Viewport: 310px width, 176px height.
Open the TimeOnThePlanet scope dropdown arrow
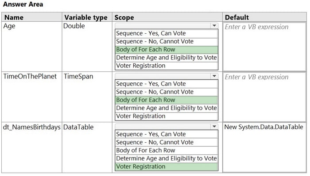214,76
